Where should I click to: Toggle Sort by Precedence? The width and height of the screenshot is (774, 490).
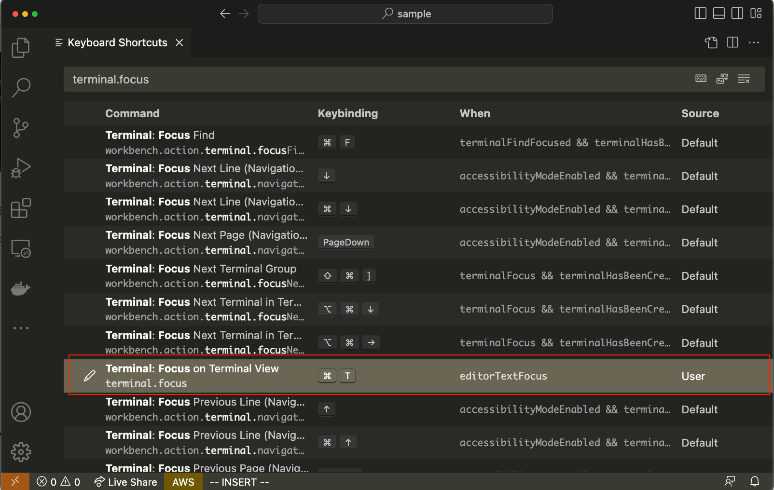(722, 78)
